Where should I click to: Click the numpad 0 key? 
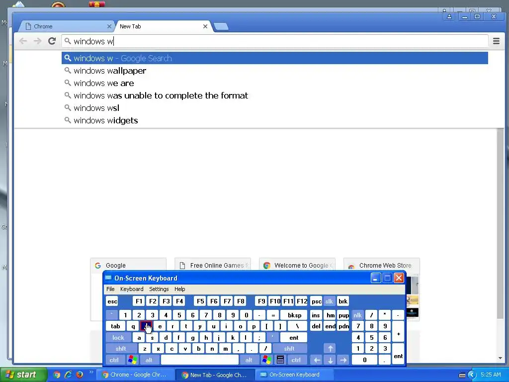(364, 360)
